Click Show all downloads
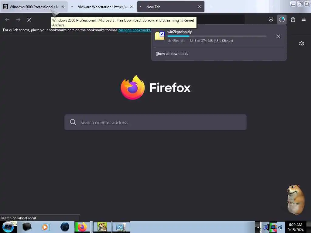Image resolution: width=311 pixels, height=233 pixels. pos(172,54)
